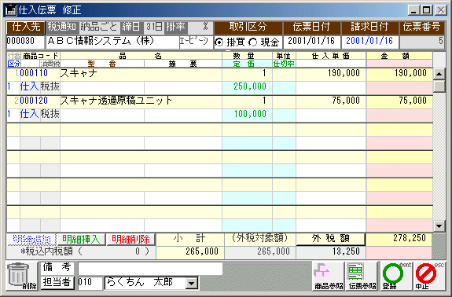Image resolution: width=452 pixels, height=297 pixels.
Task: Open 伝票参照 slip reference icon
Action: (362, 276)
